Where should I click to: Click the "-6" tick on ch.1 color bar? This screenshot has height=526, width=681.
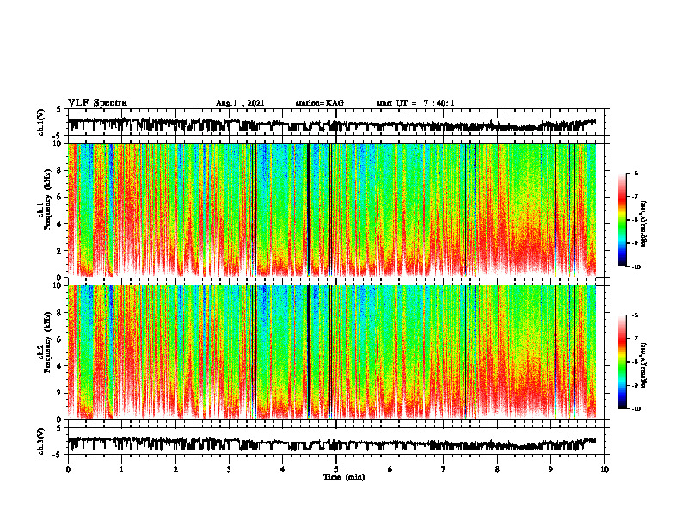pos(635,173)
